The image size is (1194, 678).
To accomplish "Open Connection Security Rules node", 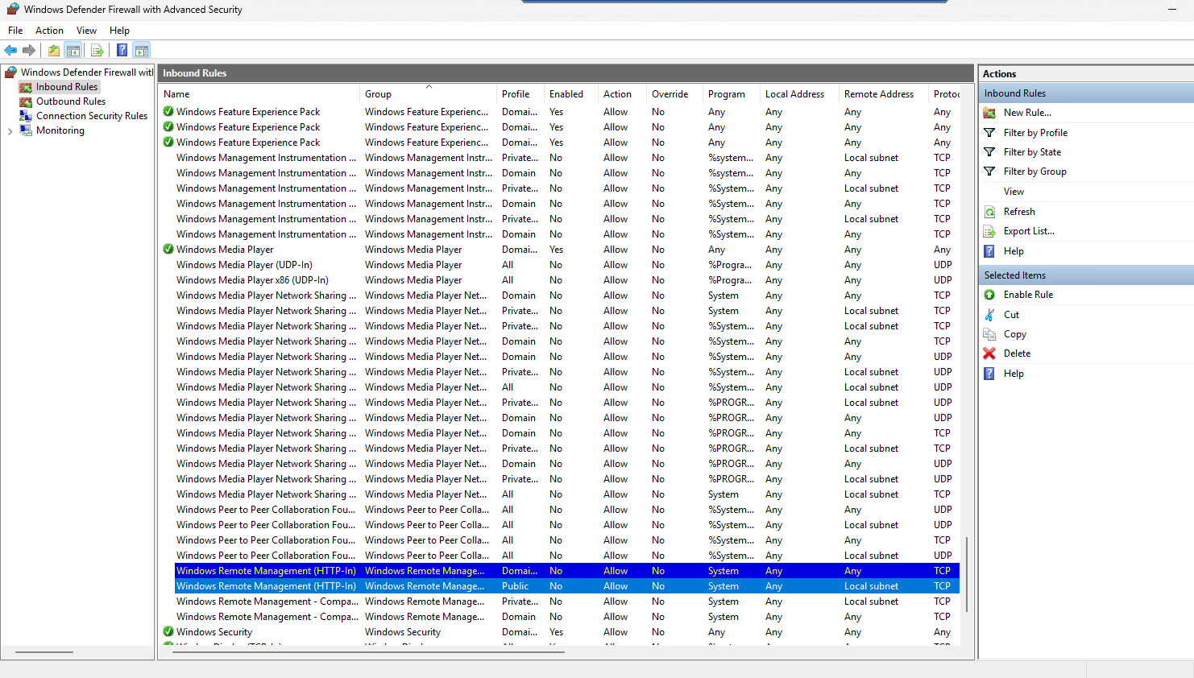I will [91, 116].
